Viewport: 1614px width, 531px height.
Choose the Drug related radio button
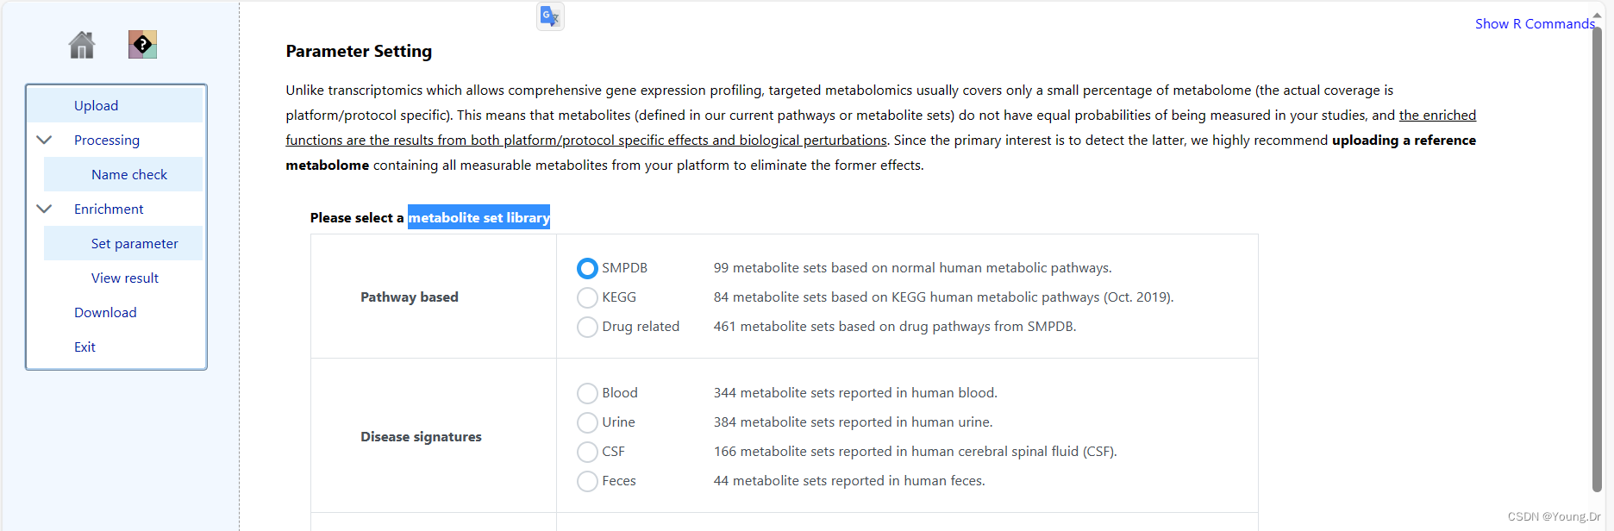[x=587, y=328]
